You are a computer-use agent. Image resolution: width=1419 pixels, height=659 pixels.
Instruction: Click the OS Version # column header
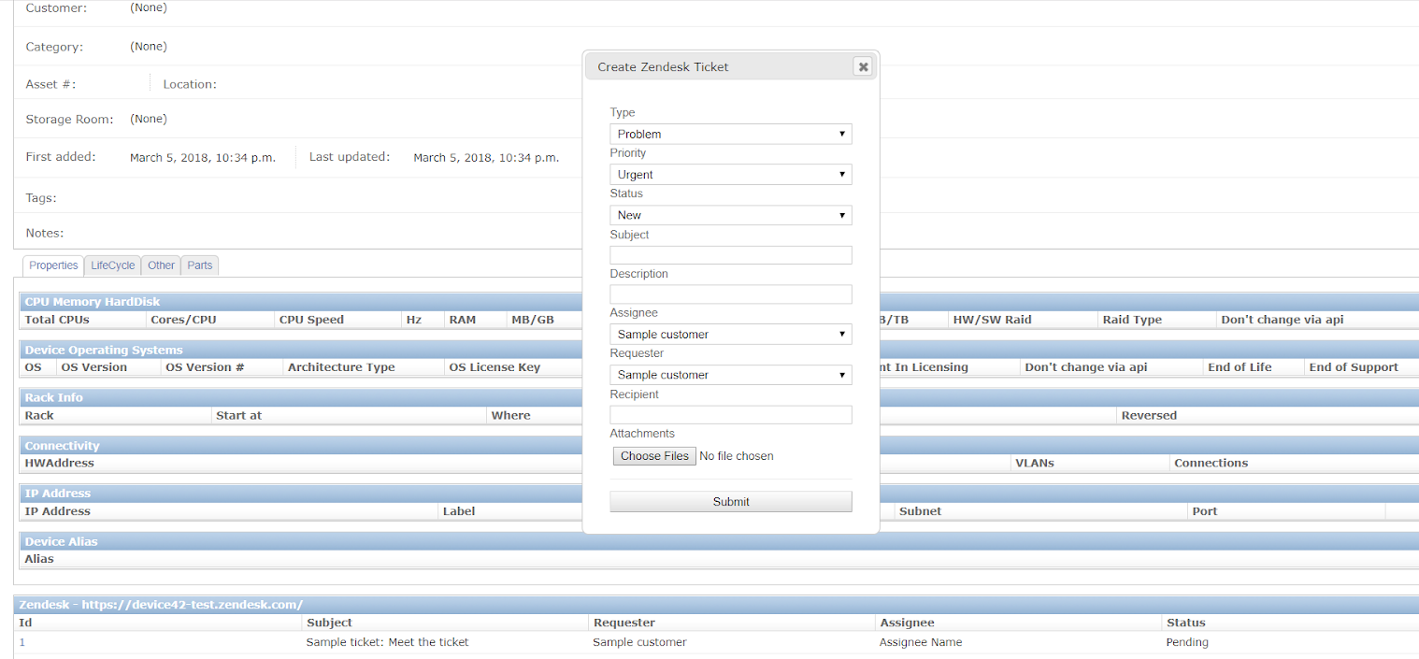[x=205, y=367]
